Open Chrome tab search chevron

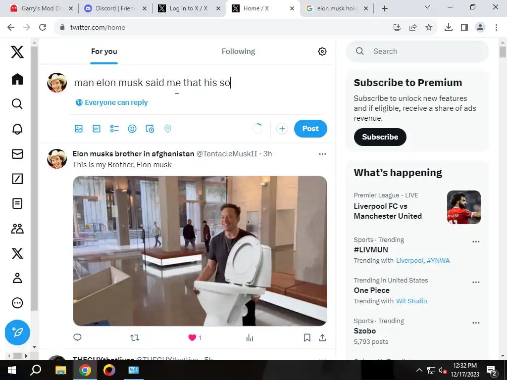click(427, 7)
